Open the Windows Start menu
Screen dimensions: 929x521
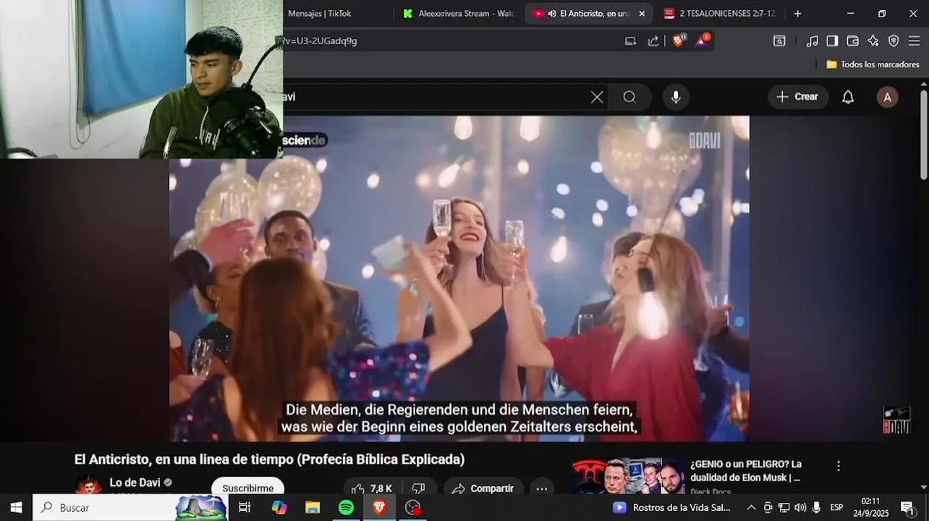click(16, 507)
